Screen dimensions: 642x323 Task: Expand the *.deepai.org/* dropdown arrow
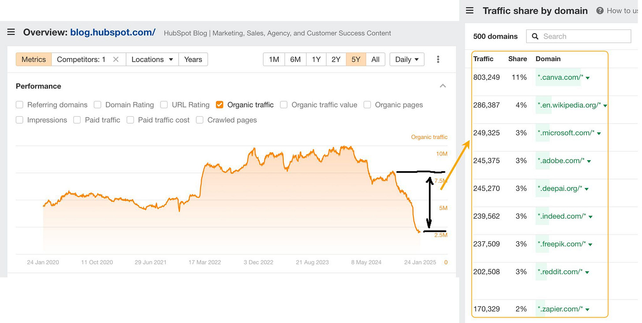coord(586,189)
